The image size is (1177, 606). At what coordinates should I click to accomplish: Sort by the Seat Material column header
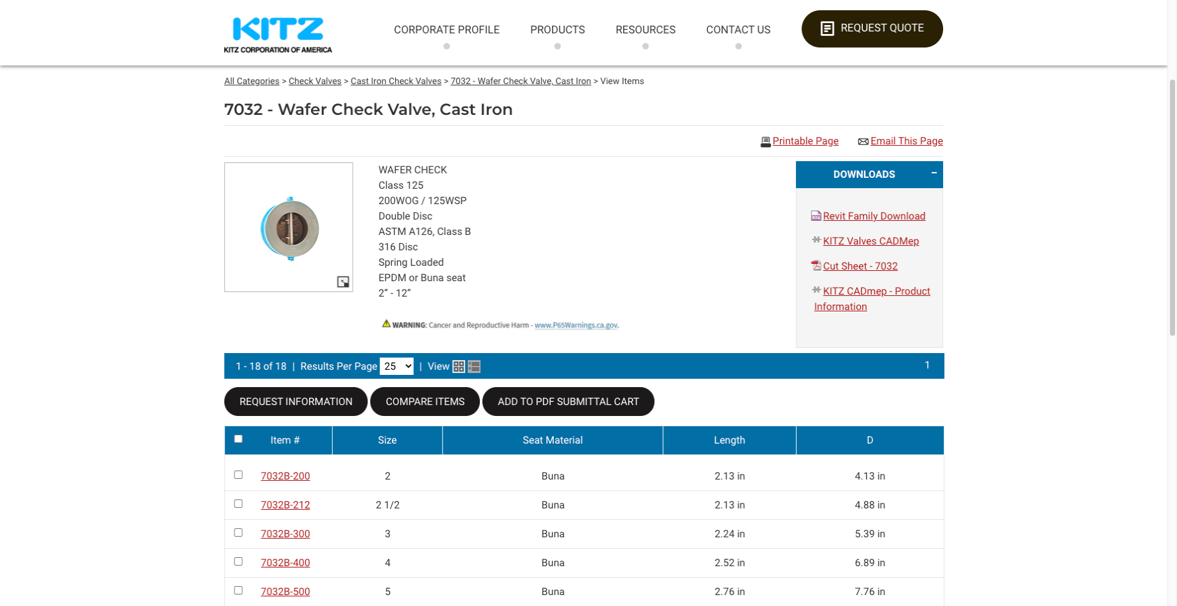553,440
